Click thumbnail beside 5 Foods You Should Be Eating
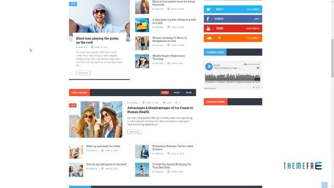334x188 pixels. 142,170
